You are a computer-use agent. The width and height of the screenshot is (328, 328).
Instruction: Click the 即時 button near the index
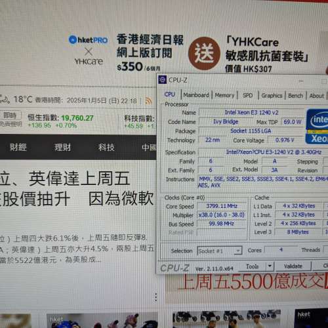point(10,115)
